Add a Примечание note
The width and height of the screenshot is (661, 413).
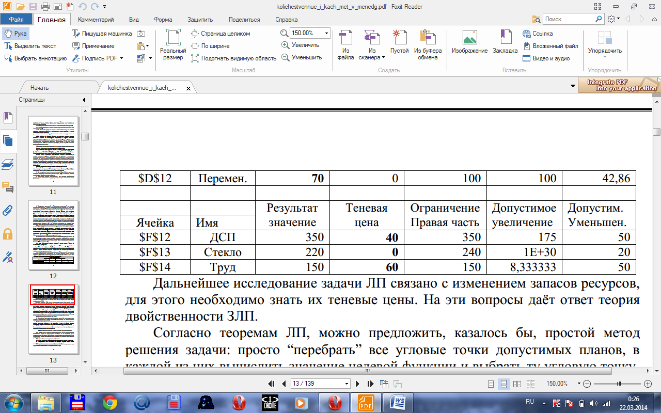[x=93, y=46]
